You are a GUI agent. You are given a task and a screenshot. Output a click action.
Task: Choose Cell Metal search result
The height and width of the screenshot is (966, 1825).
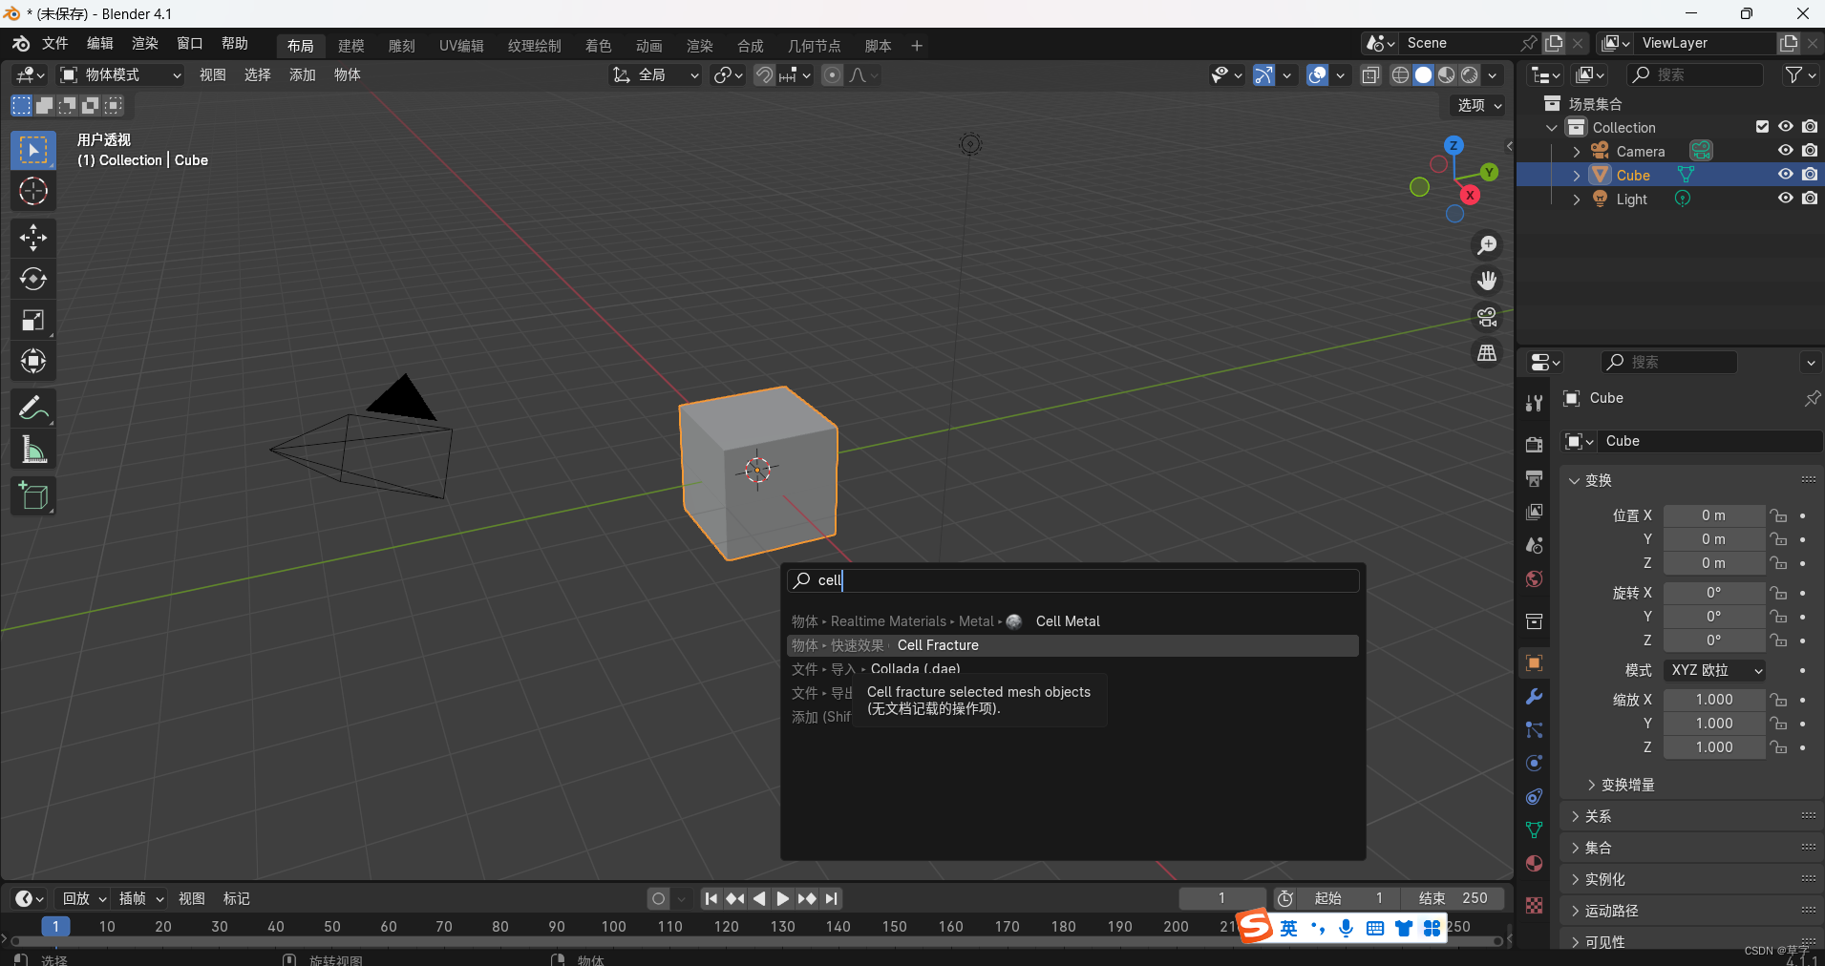point(1072,621)
